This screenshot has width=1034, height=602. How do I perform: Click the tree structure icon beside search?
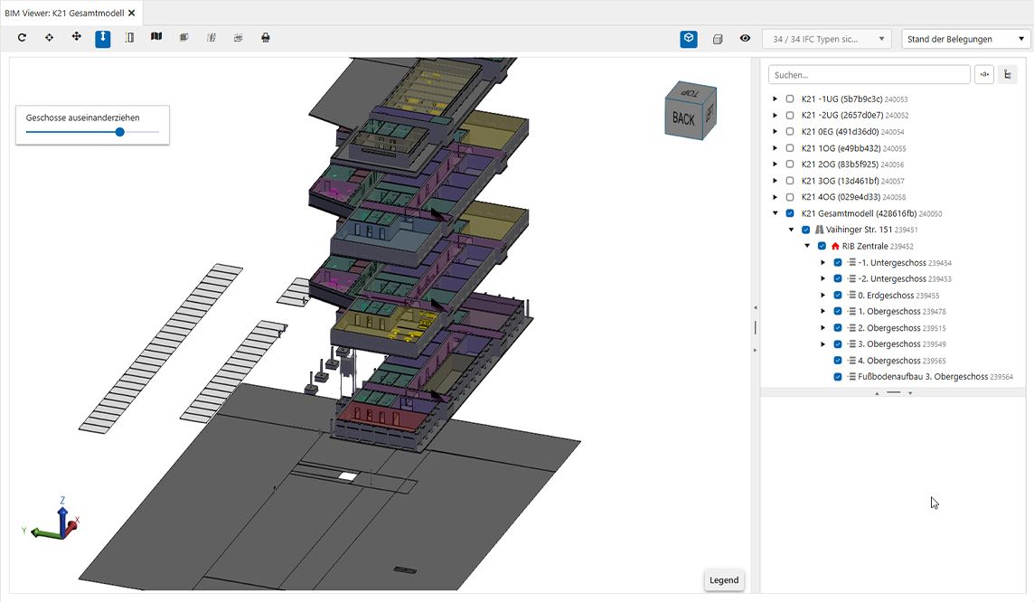1008,75
